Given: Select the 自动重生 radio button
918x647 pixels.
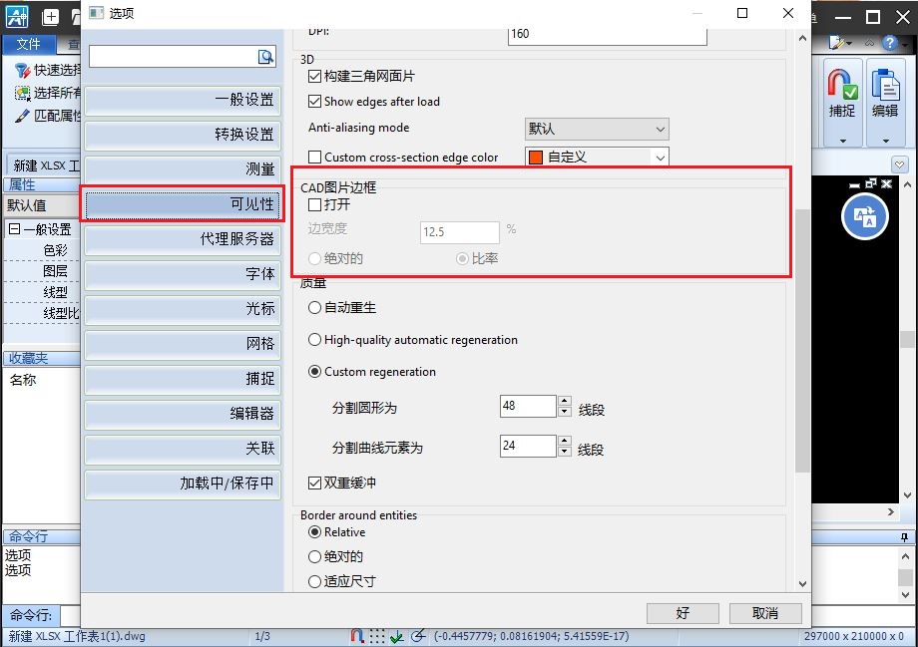Looking at the screenshot, I should 314,308.
